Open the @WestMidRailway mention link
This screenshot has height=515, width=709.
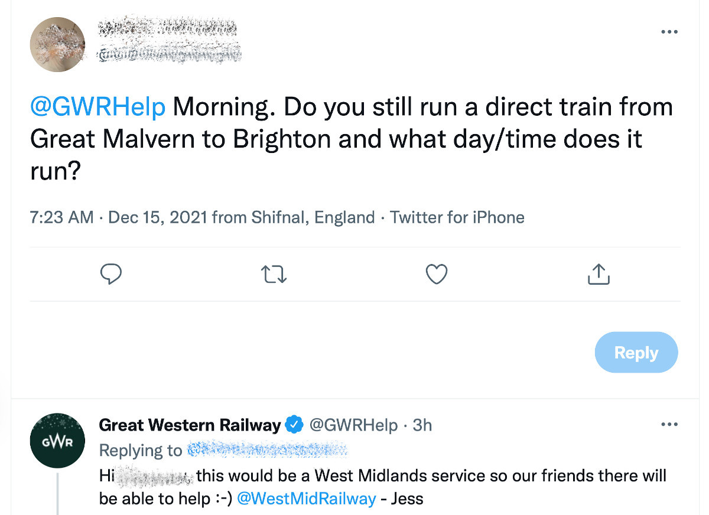(x=306, y=498)
